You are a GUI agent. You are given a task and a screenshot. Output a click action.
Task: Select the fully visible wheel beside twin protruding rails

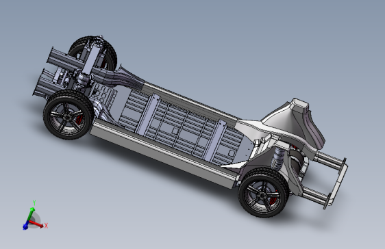tap(69, 115)
